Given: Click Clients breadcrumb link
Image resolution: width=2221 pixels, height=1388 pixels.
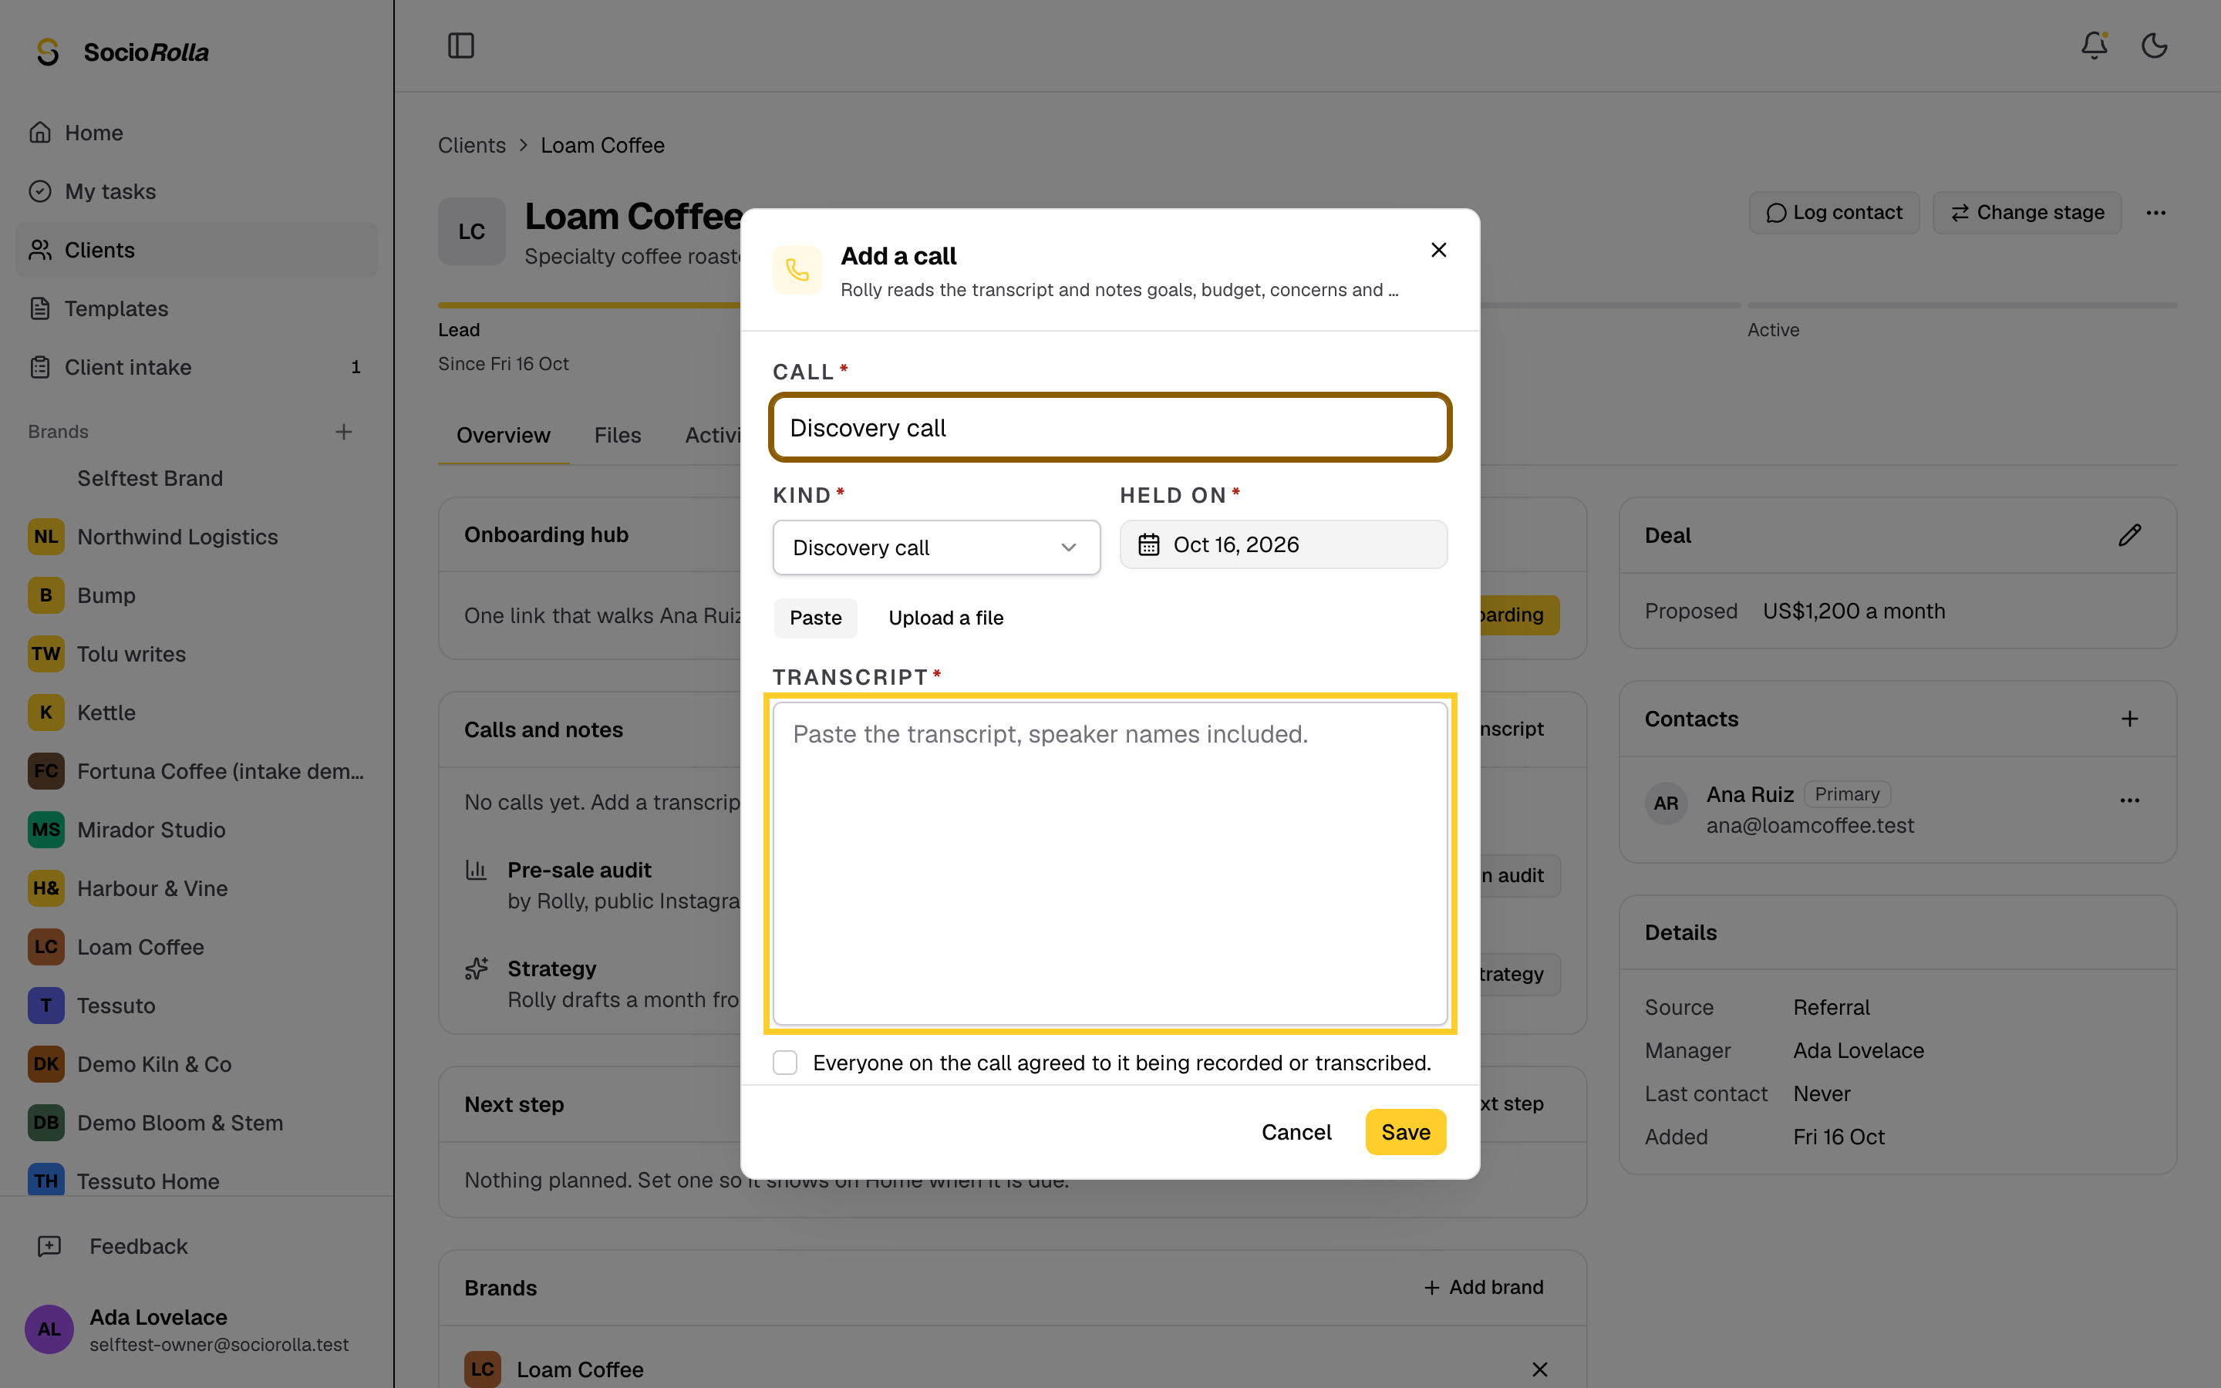Looking at the screenshot, I should 472,145.
